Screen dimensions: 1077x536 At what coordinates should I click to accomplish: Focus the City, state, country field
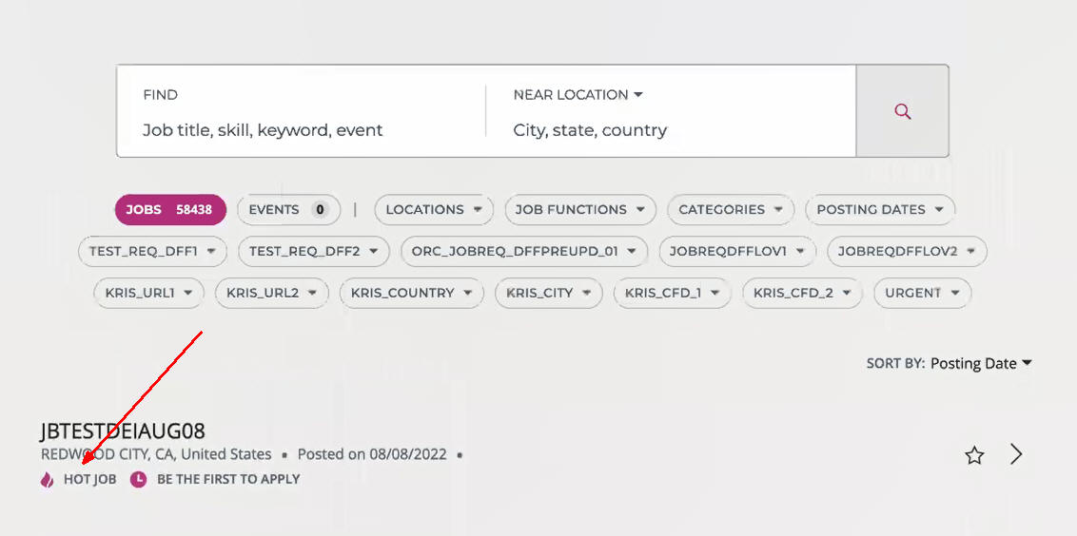click(590, 129)
